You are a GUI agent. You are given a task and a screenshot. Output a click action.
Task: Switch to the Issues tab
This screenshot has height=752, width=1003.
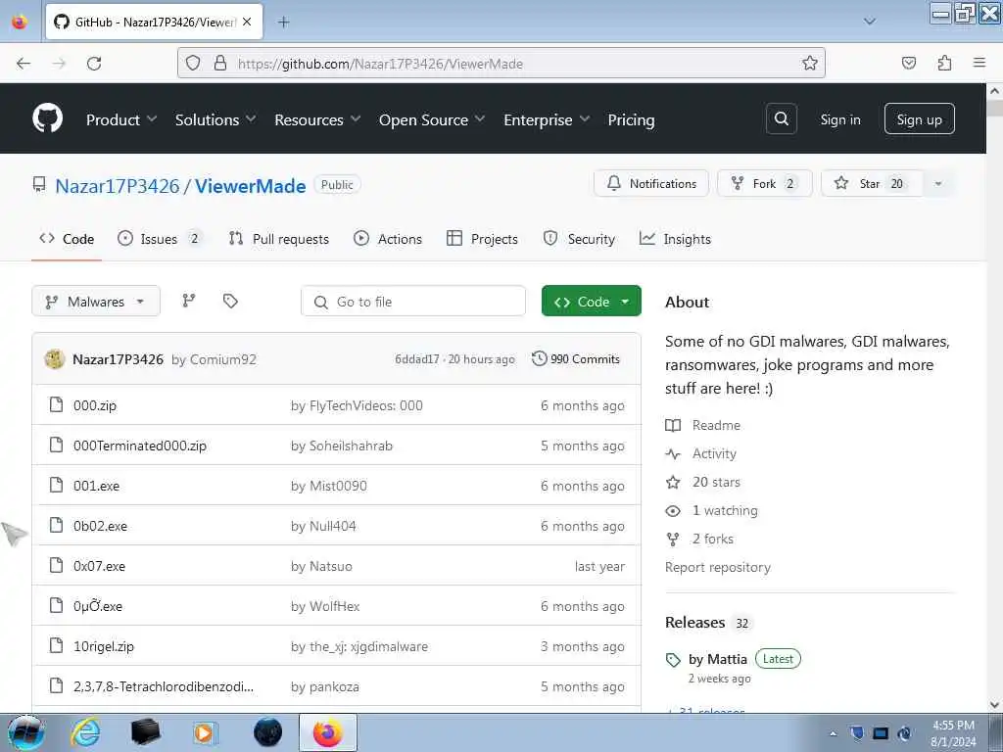click(x=160, y=239)
